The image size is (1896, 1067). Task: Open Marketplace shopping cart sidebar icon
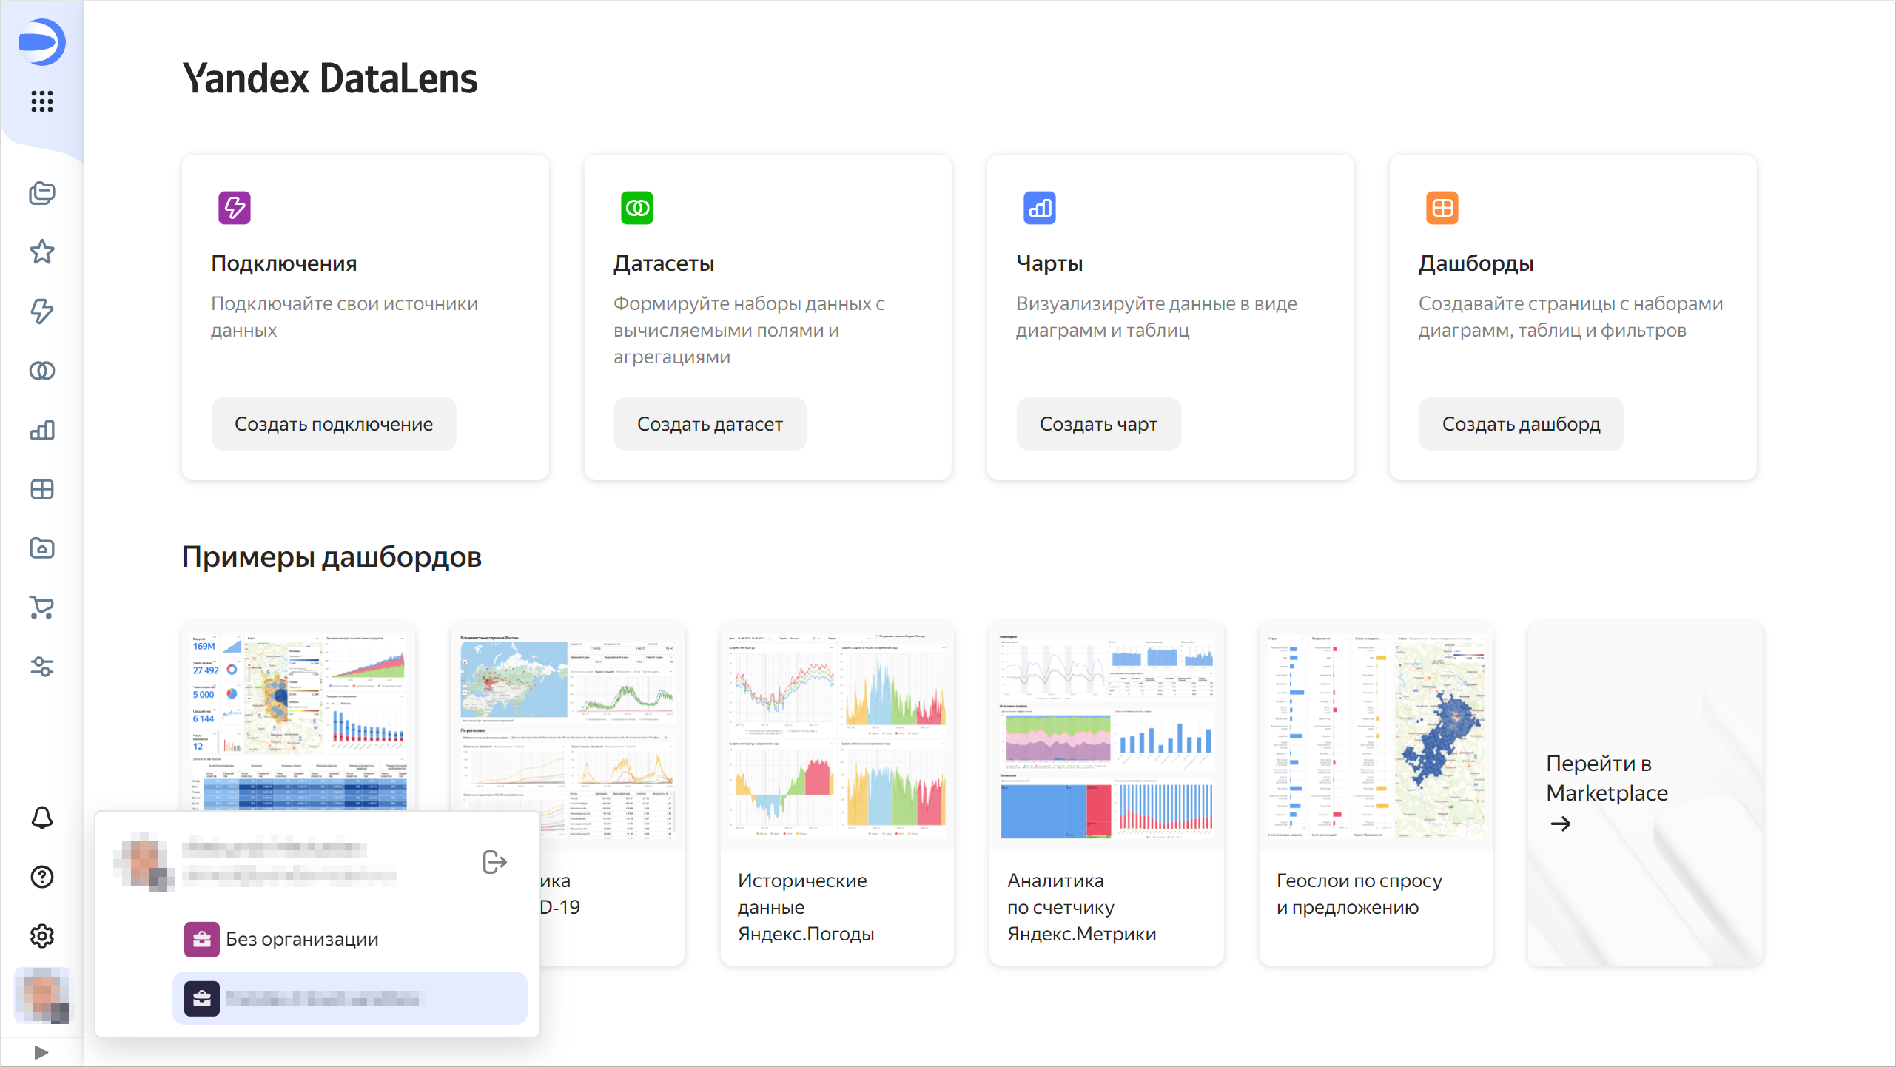42,607
